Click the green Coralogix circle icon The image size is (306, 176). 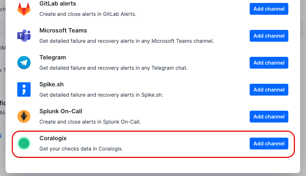tap(24, 143)
